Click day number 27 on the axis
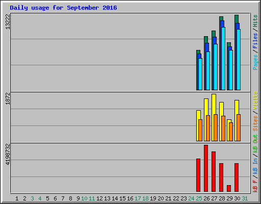261x204 pixels. coord(214,198)
